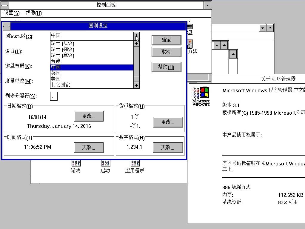Click the Microsoft Windows logo in the About dialog
The image size is (305, 229).
click(201, 96)
